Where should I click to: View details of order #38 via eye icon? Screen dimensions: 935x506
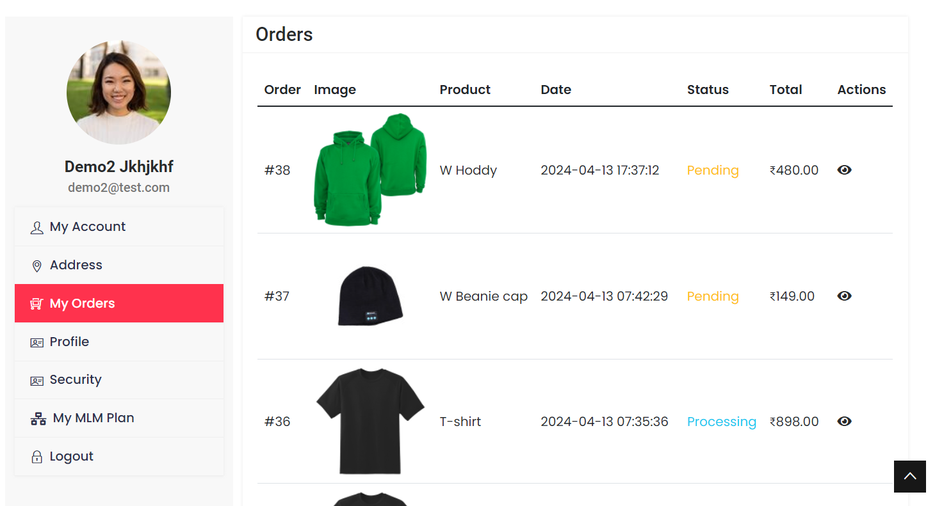click(x=844, y=170)
